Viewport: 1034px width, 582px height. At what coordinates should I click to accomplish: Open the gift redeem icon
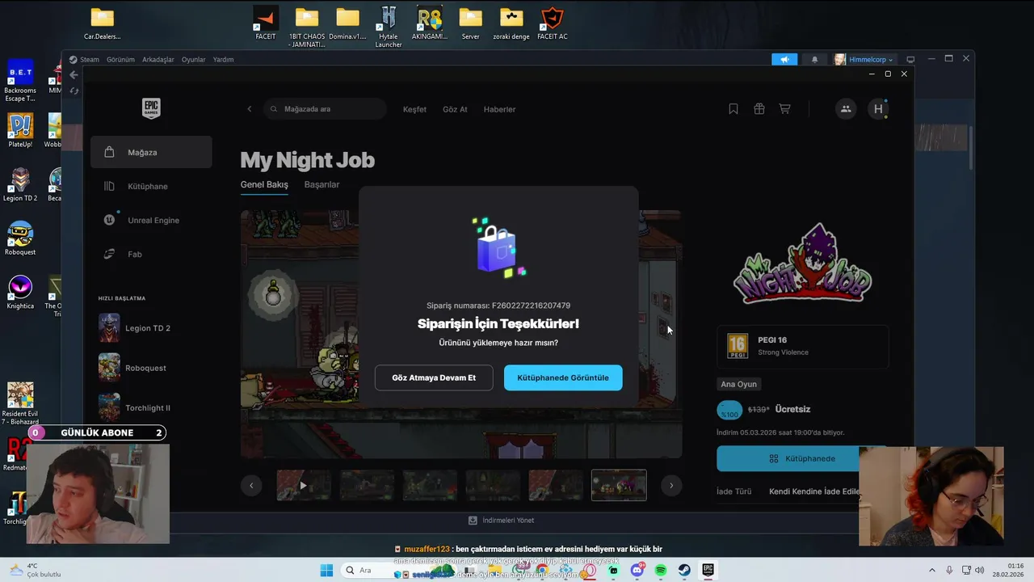pos(759,109)
